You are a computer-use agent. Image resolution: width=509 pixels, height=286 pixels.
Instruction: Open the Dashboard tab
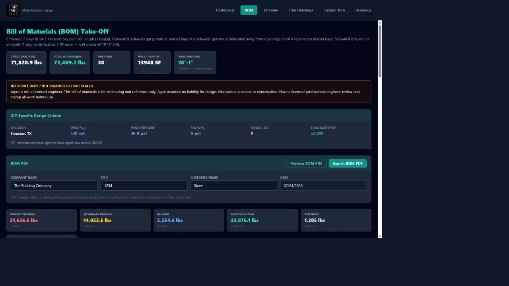(225, 10)
